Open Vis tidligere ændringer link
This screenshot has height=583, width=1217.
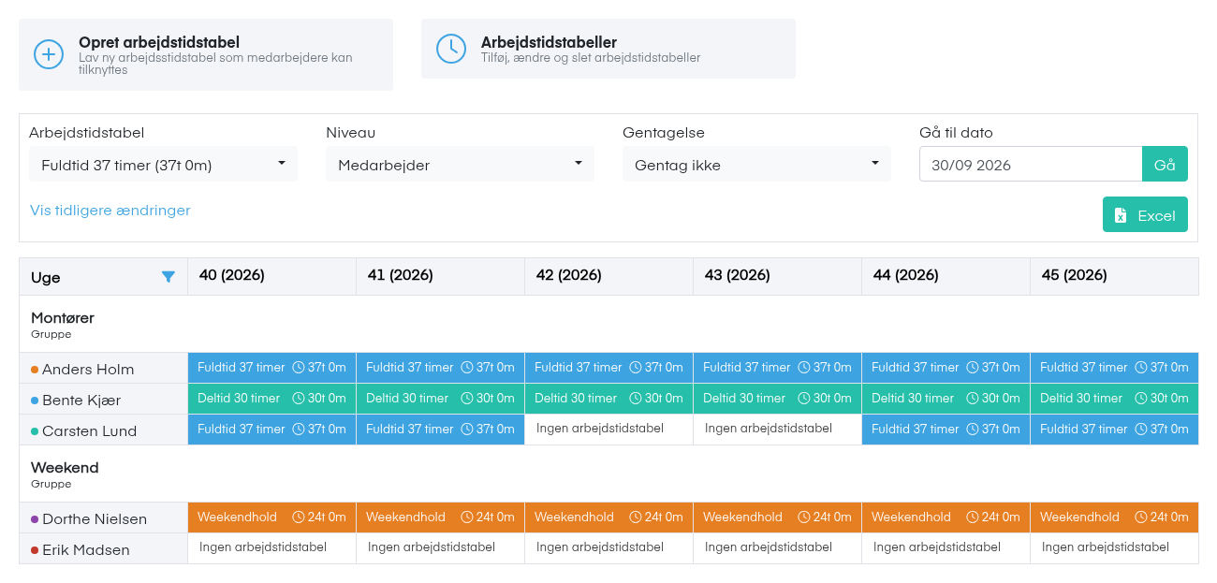[x=110, y=211]
